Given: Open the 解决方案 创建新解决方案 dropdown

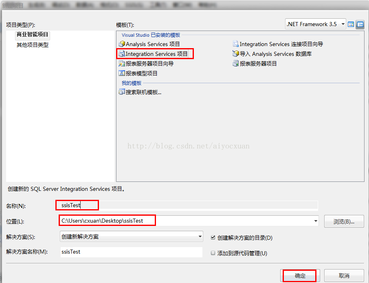Looking at the screenshot, I should tap(131, 237).
